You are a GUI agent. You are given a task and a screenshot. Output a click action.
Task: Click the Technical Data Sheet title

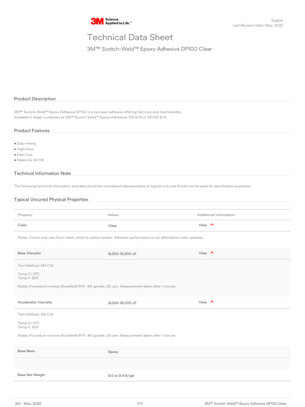tap(130, 37)
